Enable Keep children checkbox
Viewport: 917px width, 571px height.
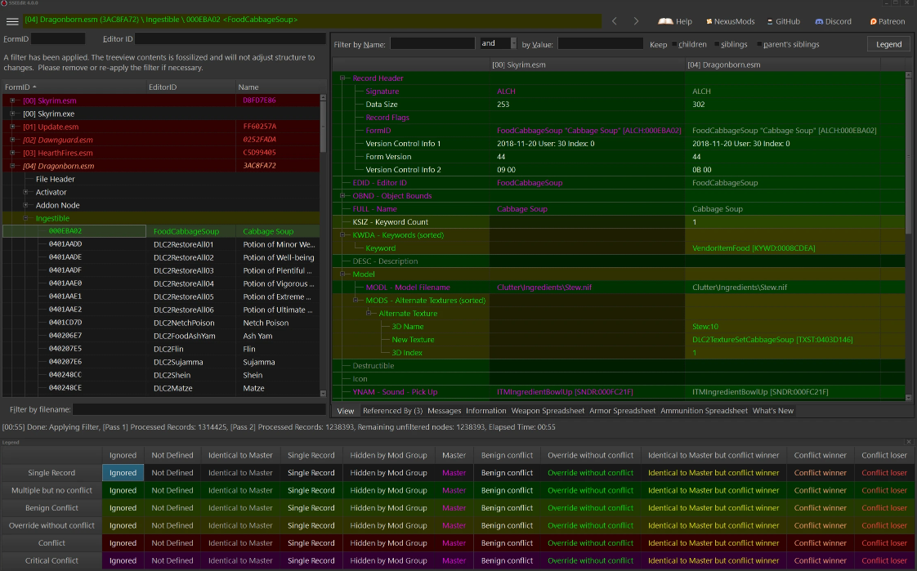pyautogui.click(x=674, y=44)
